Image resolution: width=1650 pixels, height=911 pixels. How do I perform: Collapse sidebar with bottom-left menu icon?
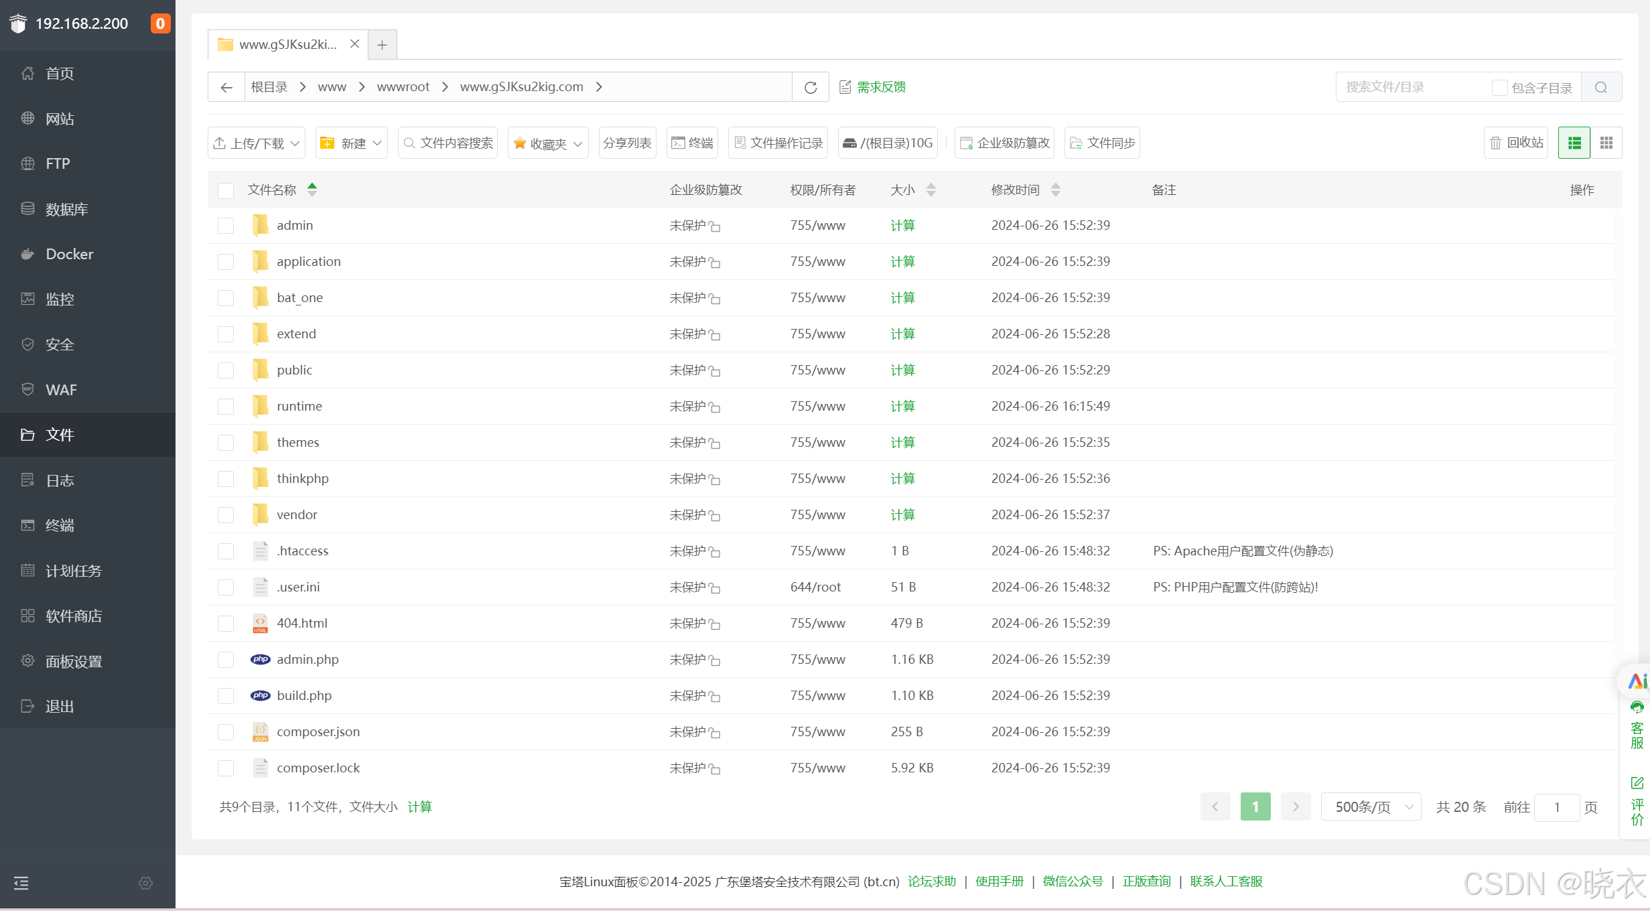pyautogui.click(x=21, y=883)
